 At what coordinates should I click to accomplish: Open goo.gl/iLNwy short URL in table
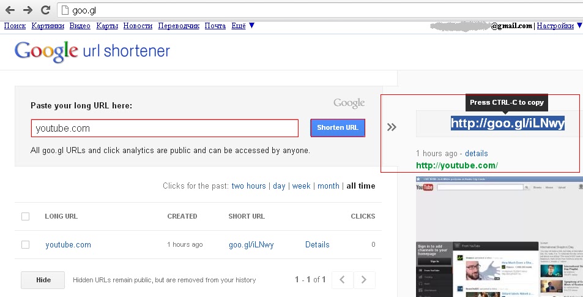(x=251, y=244)
